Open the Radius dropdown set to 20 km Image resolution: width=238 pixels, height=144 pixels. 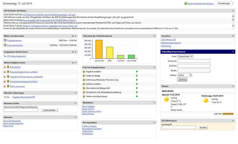(x=185, y=75)
